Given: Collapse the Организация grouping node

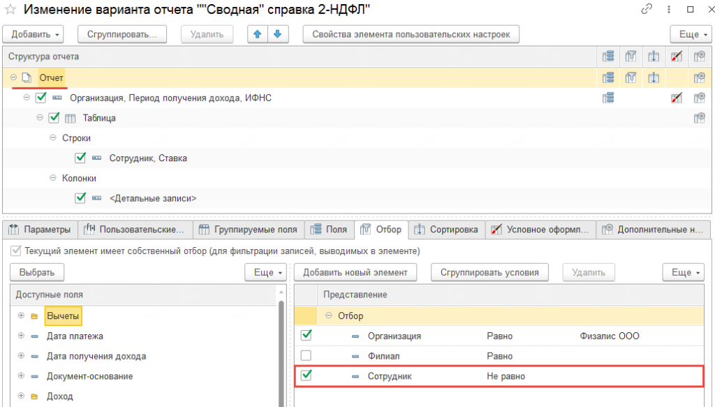Looking at the screenshot, I should pos(27,98).
